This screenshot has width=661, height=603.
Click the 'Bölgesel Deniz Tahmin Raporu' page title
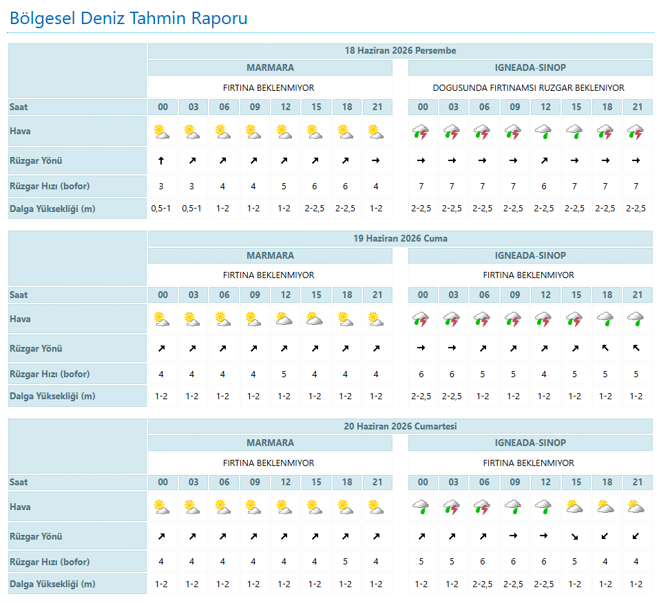(129, 18)
